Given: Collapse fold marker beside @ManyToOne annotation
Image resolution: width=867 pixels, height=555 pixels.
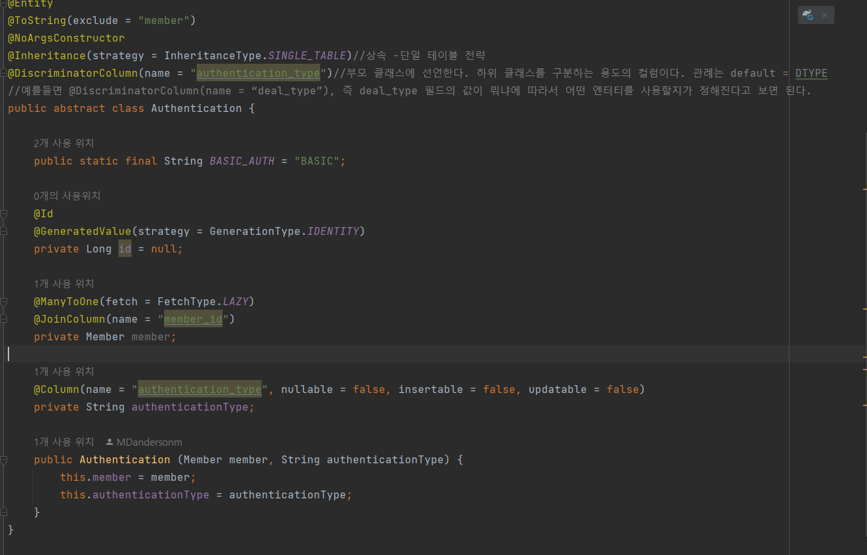Looking at the screenshot, I should 4,301.
